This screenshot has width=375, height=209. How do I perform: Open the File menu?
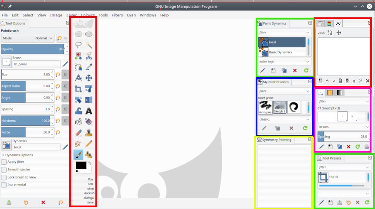pyautogui.click(x=5, y=15)
